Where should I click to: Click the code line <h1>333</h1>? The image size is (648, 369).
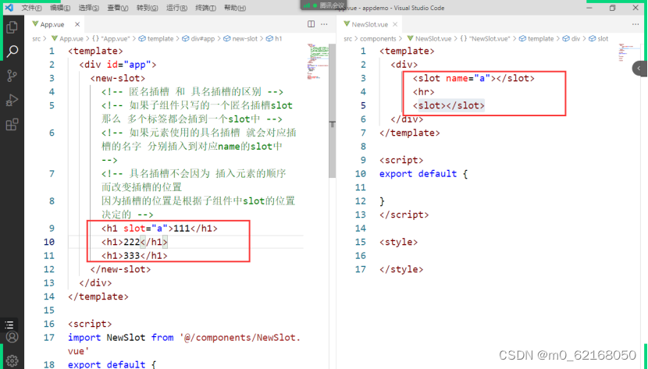point(134,256)
